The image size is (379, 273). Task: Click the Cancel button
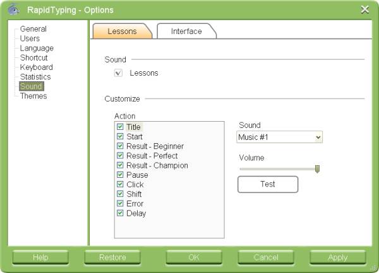(266, 257)
